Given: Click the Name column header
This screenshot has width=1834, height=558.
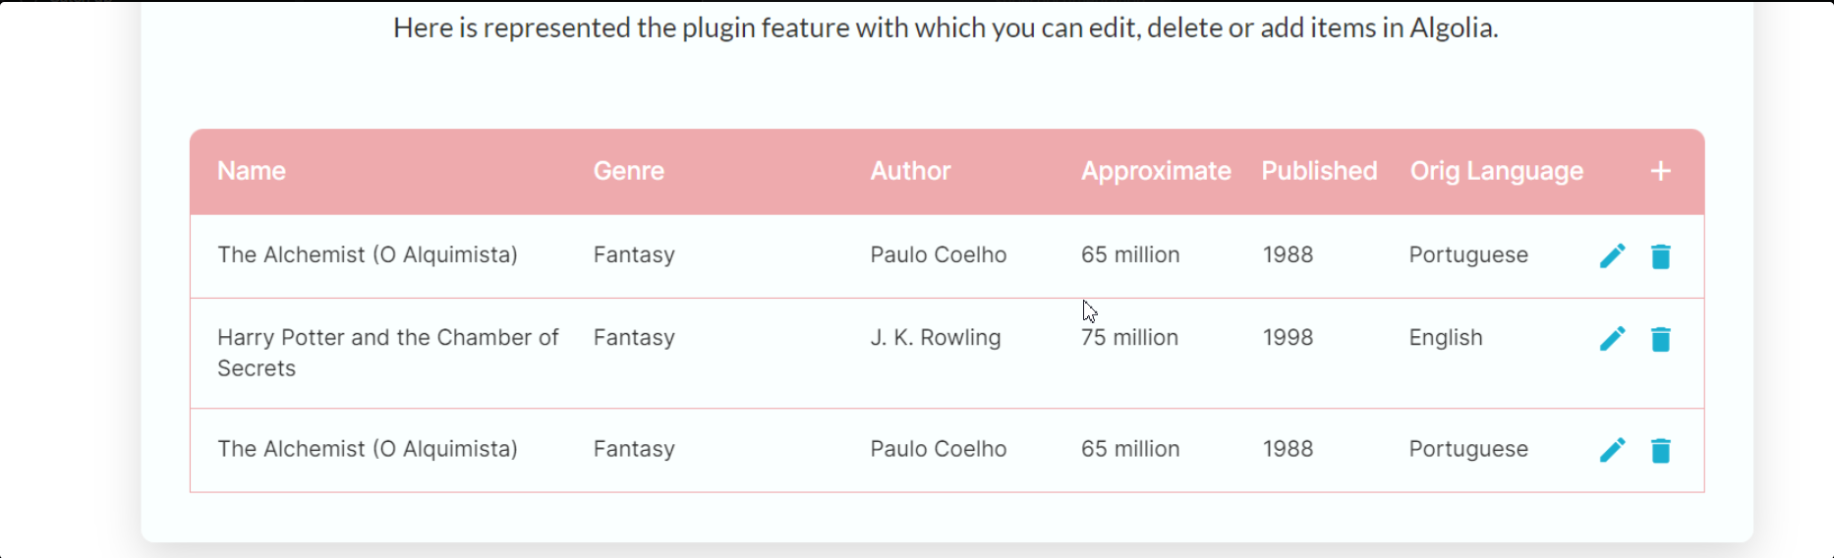Looking at the screenshot, I should pos(252,171).
